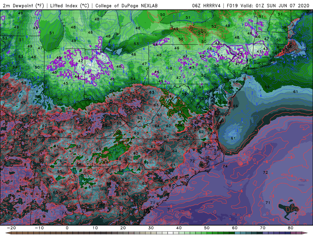Click the 50 label on the color scale
313x235 pixels.
pyautogui.click(x=207, y=228)
